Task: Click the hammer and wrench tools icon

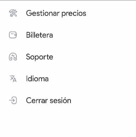Action: pos(13,13)
